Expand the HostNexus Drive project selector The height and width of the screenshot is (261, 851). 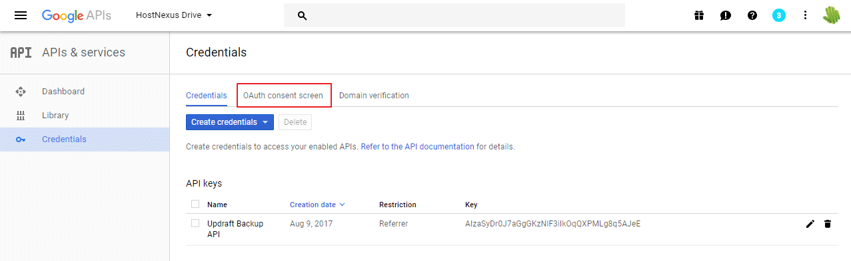pyautogui.click(x=173, y=15)
